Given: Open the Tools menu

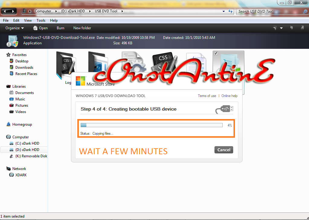Looking at the screenshot, I should click(41, 20).
